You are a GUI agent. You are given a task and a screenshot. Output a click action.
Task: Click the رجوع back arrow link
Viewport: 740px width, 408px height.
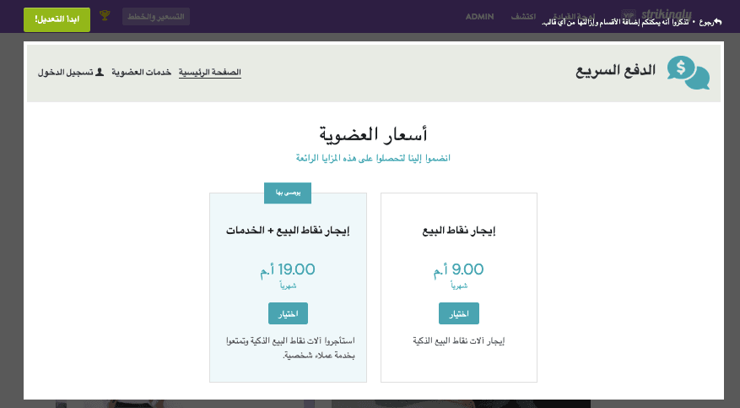pyautogui.click(x=710, y=22)
